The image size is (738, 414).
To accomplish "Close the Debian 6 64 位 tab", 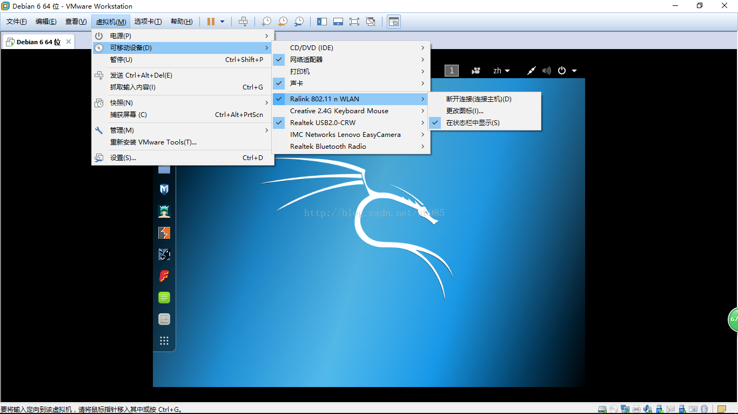I will click(x=69, y=42).
